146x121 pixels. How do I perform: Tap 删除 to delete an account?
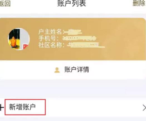click(139, 4)
